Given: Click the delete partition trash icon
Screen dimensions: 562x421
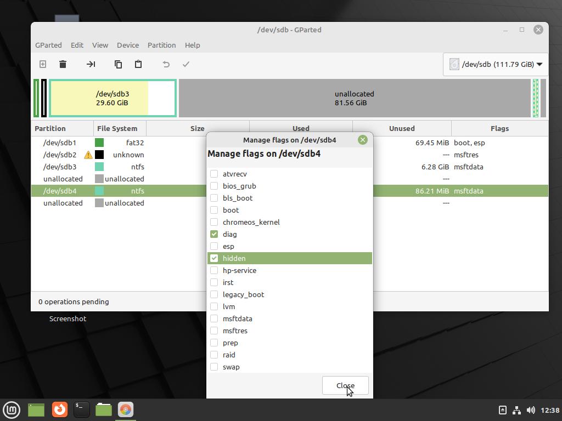Looking at the screenshot, I should click(x=63, y=64).
